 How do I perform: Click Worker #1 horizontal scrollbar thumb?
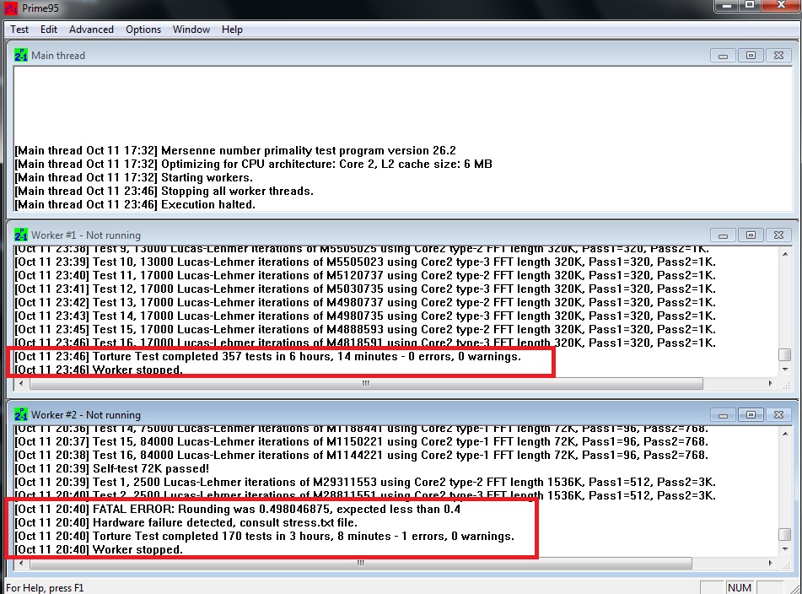[366, 383]
